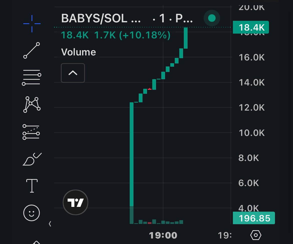This screenshot has width=293, height=244.
Task: Open the Fibonacci retracement lines tool
Action: pos(32,78)
